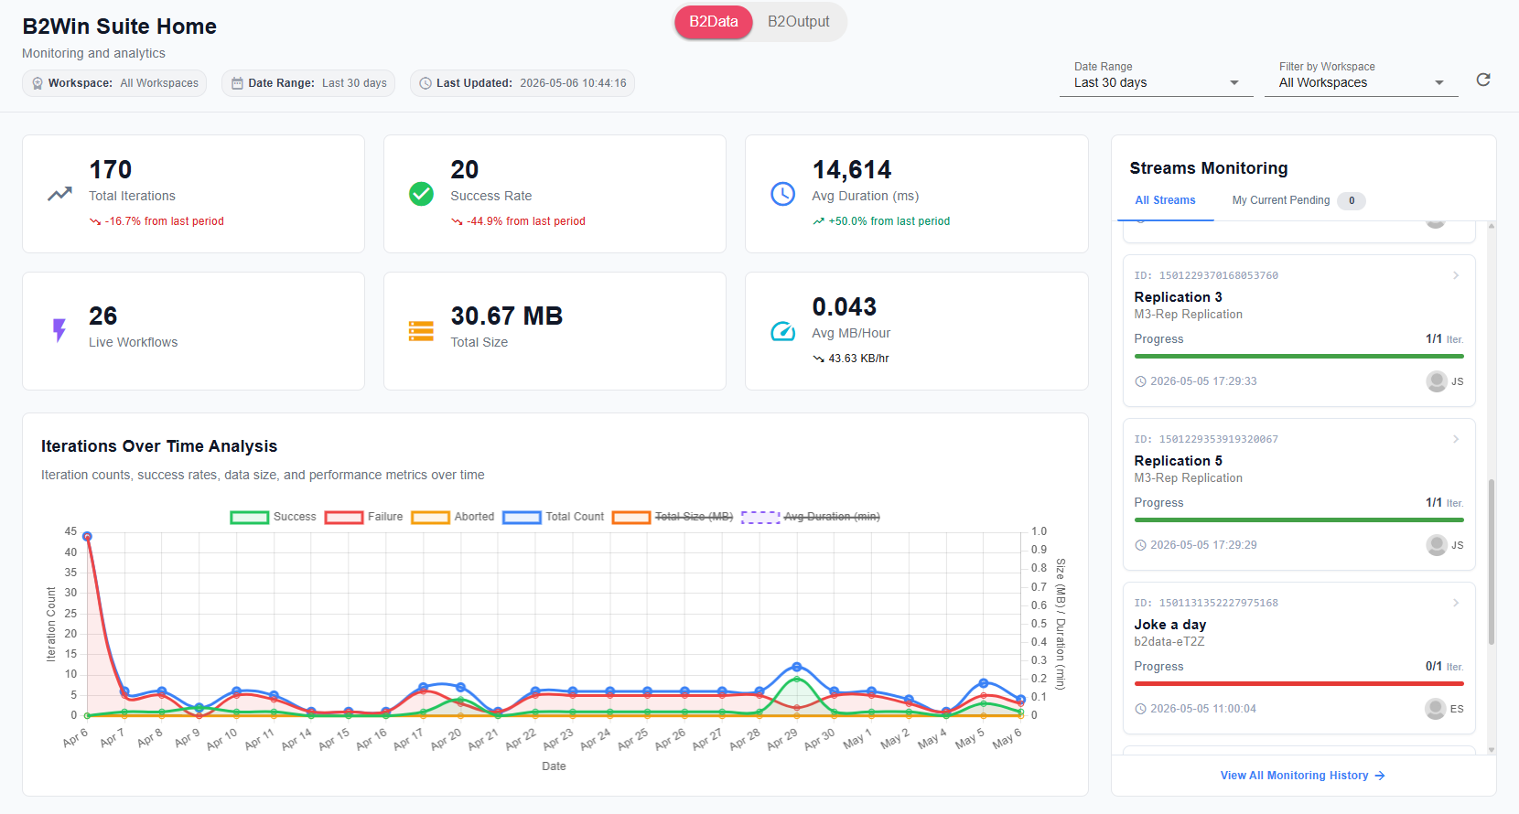This screenshot has width=1519, height=814.
Task: Click the Last Updated timestamp chip
Action: 522,83
